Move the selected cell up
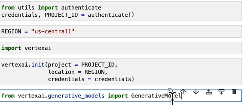This screenshot has height=105, width=243. tap(183, 92)
